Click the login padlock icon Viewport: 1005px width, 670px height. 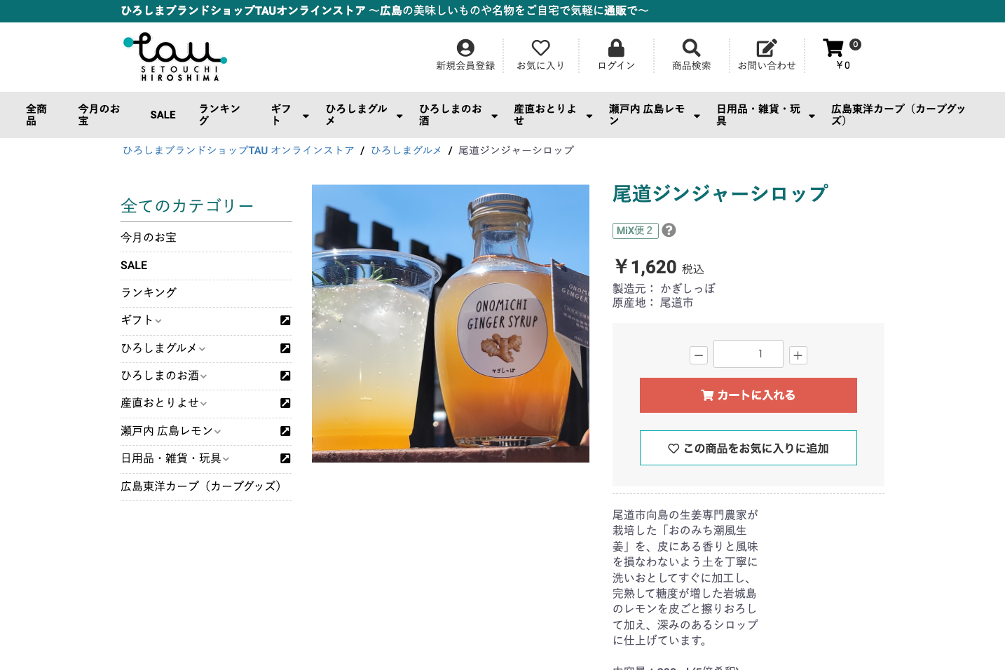pos(616,48)
